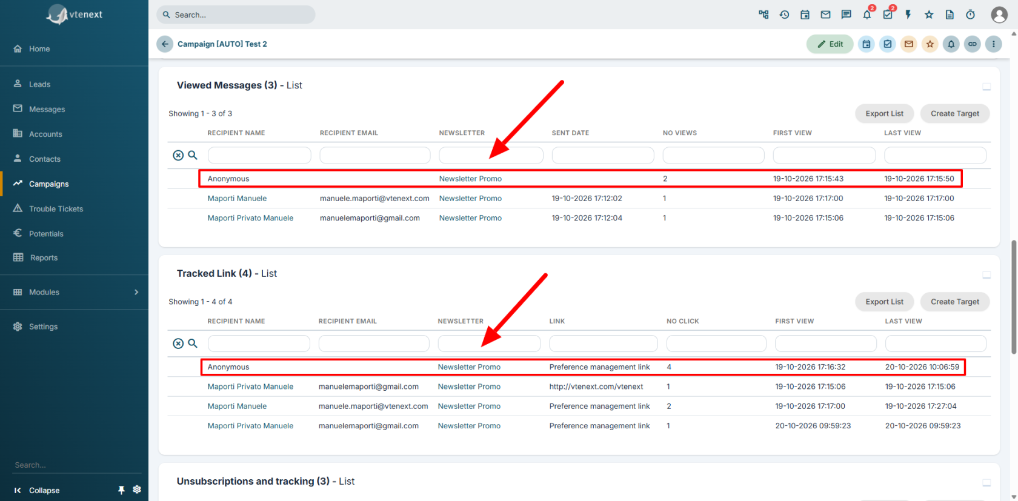Click the history clock icon in top bar
The width and height of the screenshot is (1018, 501).
(x=784, y=15)
